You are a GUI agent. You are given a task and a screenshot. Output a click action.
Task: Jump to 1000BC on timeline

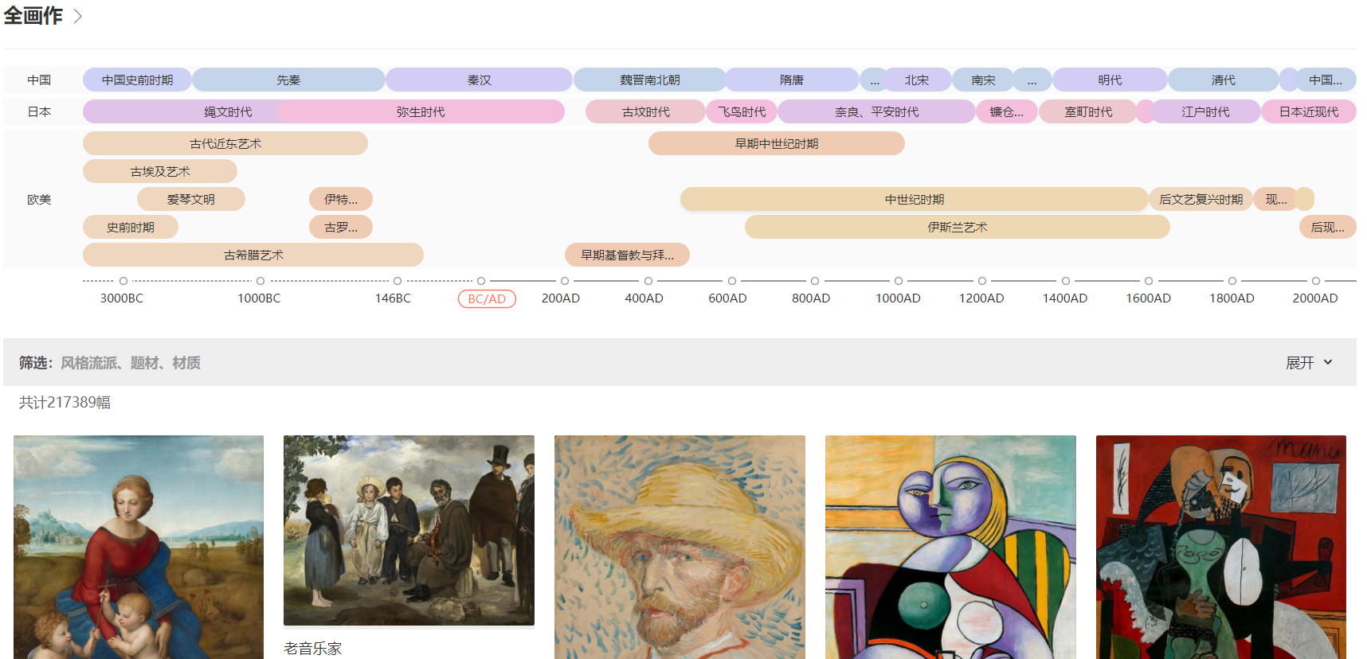click(259, 298)
